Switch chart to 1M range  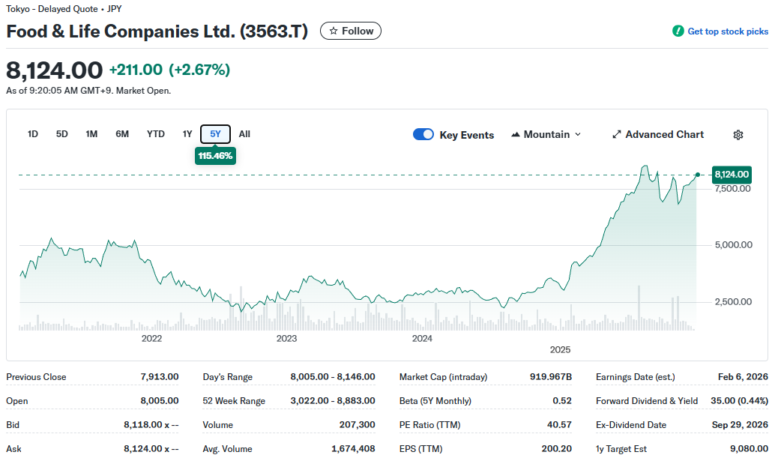91,134
